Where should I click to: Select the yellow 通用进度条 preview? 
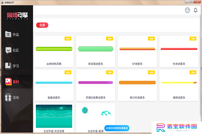[x=179, y=82]
